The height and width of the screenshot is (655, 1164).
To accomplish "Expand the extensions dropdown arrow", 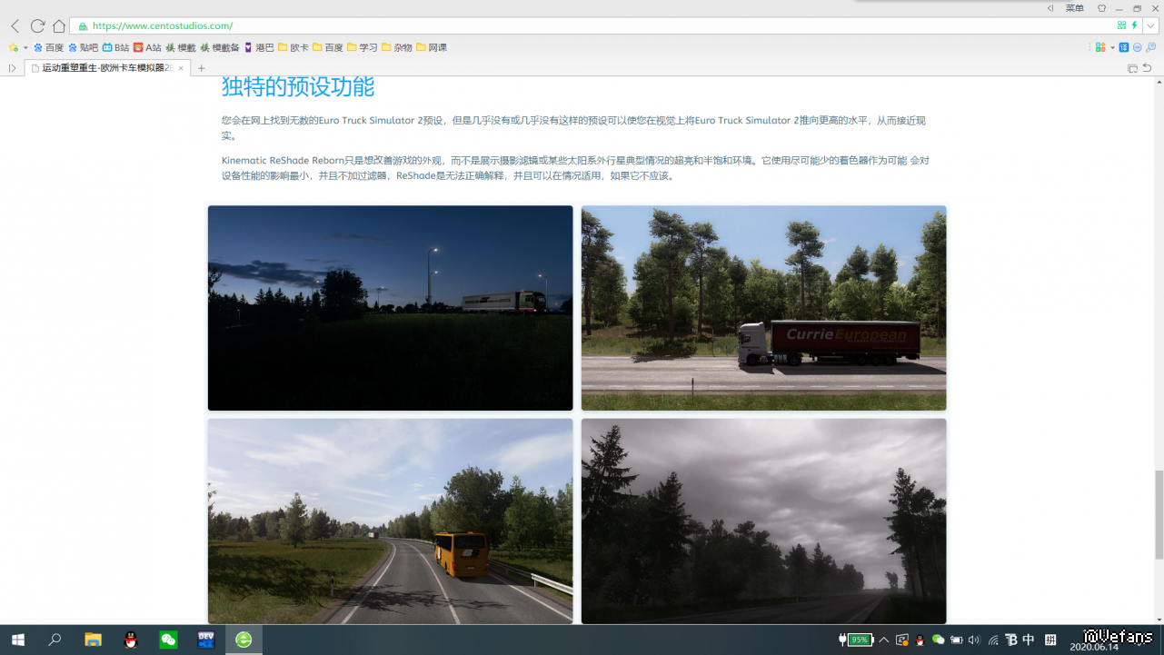I will (1112, 47).
